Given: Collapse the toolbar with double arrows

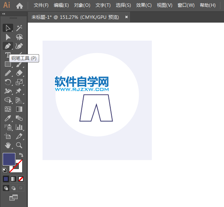Looking at the screenshot, I should 4,14.
